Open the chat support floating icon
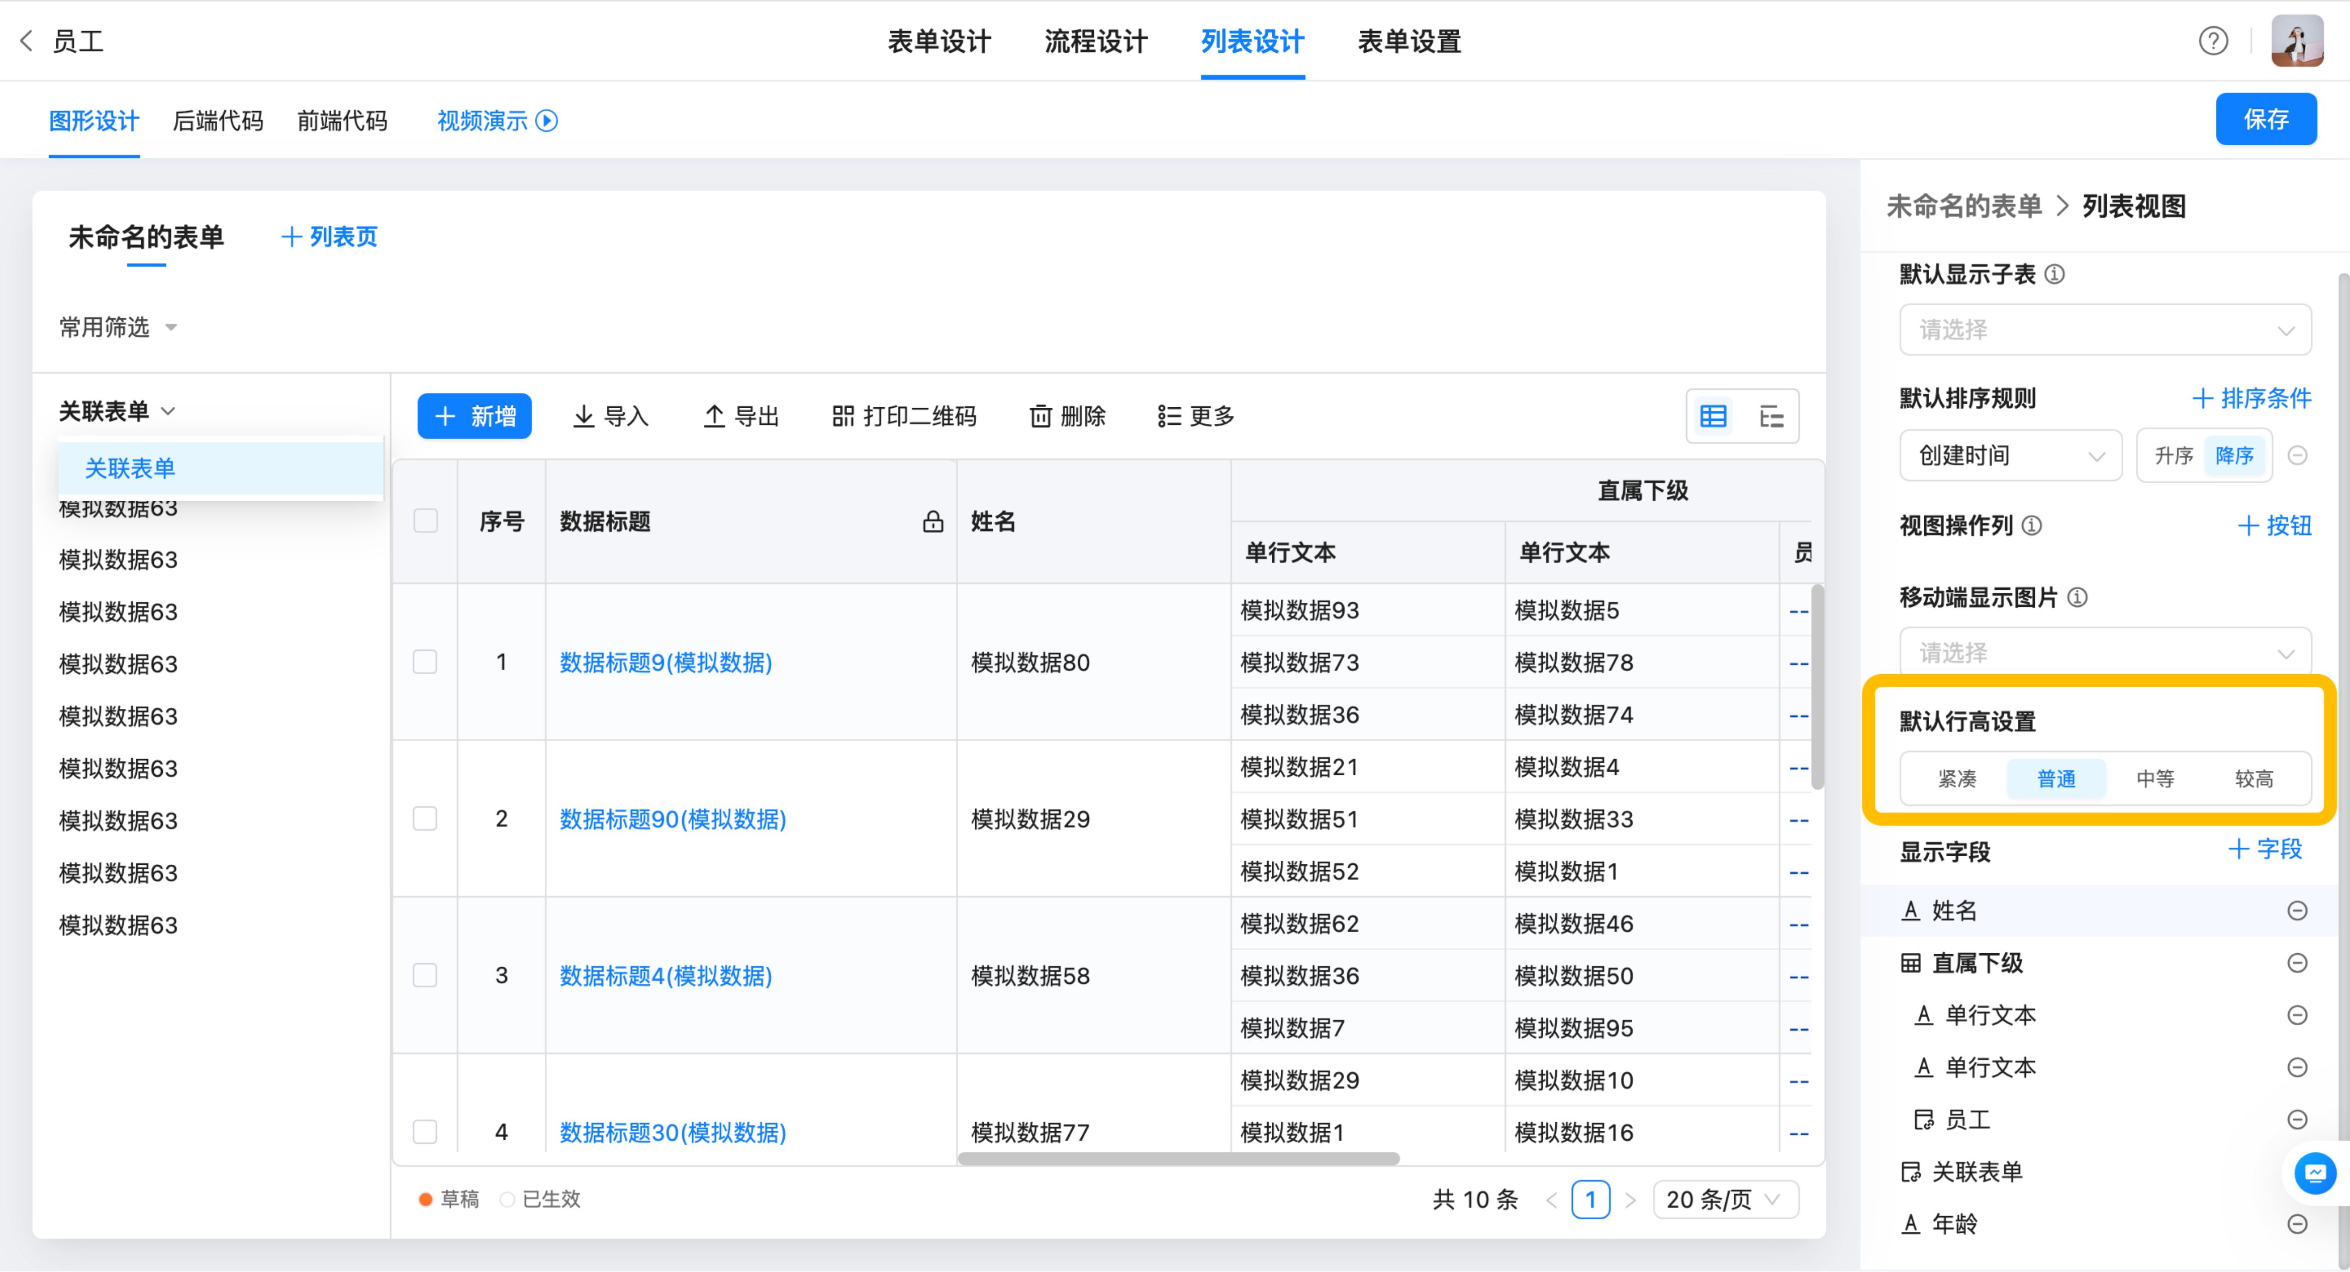 click(x=2314, y=1173)
